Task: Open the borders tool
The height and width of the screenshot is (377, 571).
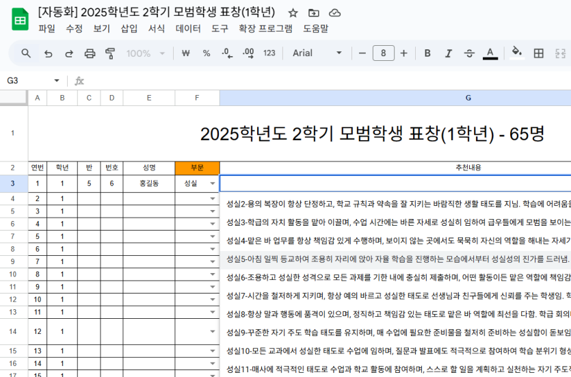Action: [x=539, y=53]
